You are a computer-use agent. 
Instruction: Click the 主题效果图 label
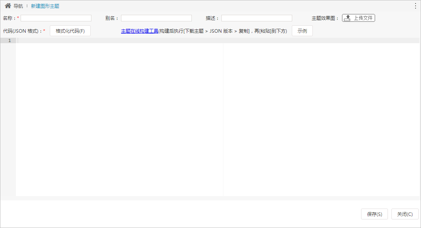(325, 18)
